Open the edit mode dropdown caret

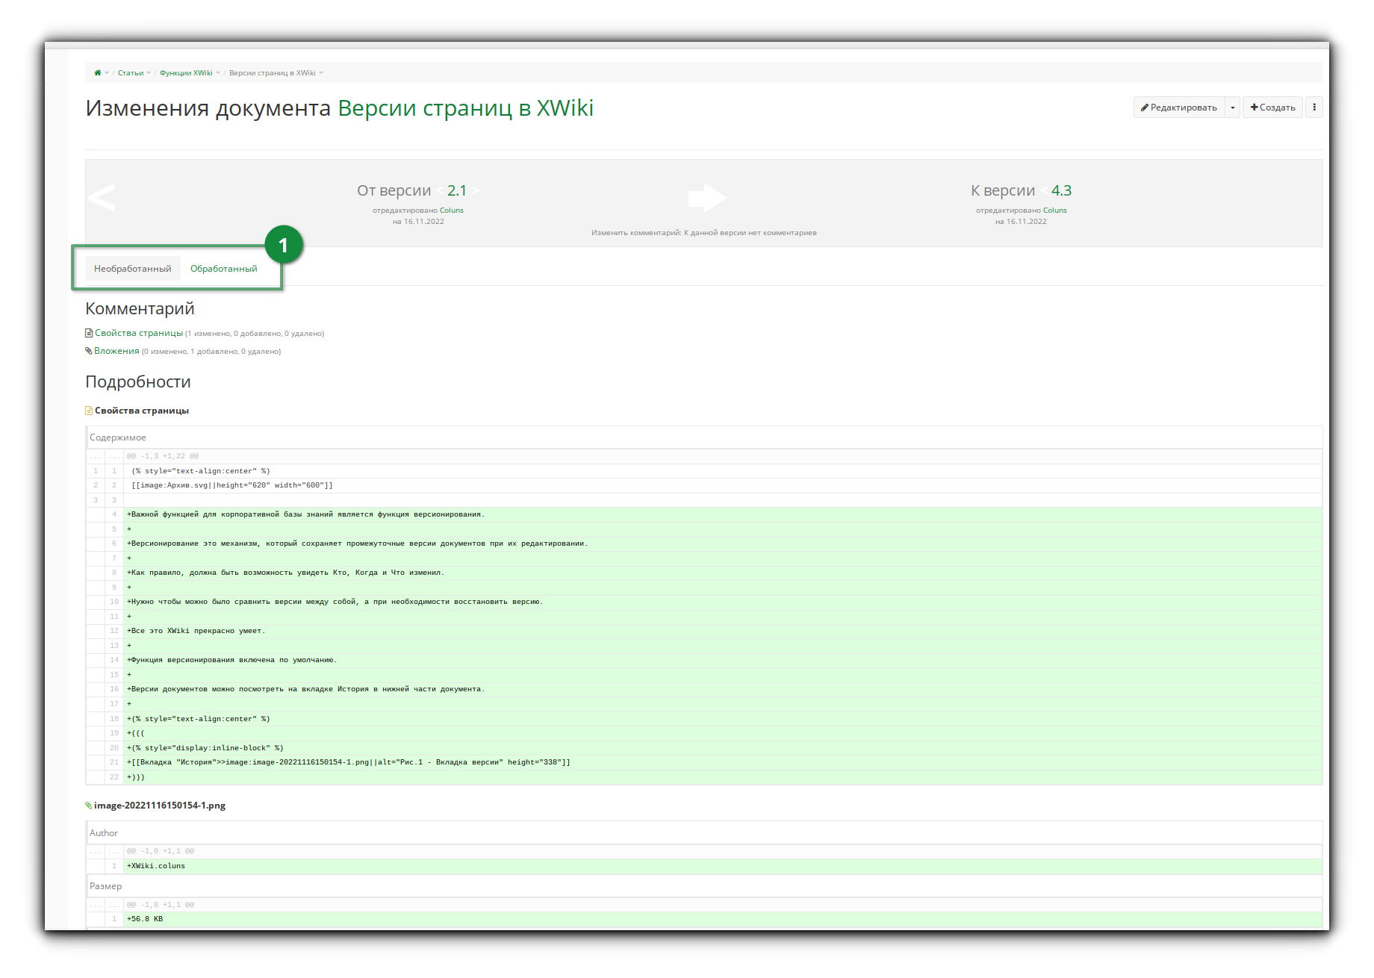tap(1233, 108)
